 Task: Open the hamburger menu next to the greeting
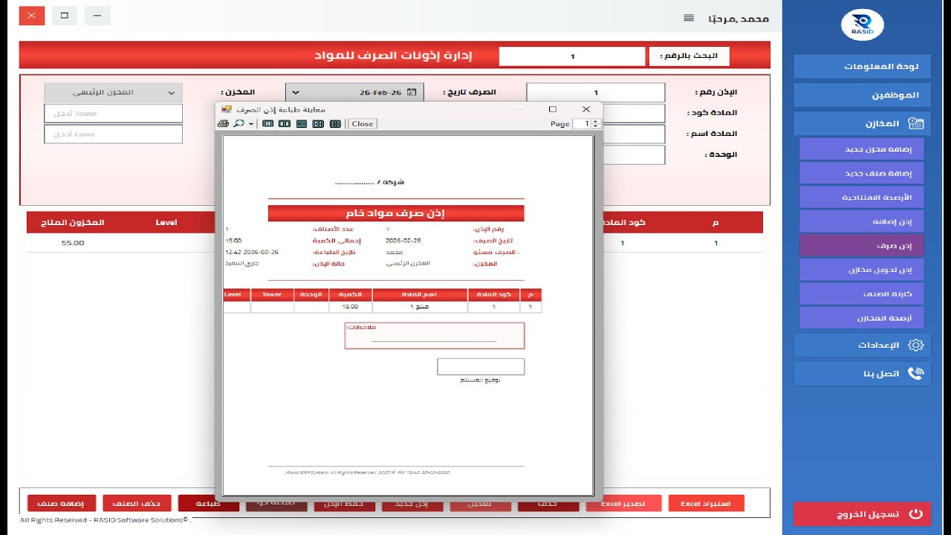click(689, 18)
